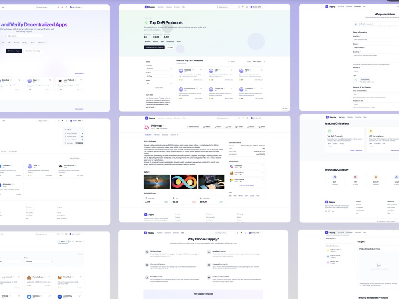Viewport: 399px width, 299px height.
Task: Click search field in Browse Top DeFi Protocols
Action: (x=236, y=61)
